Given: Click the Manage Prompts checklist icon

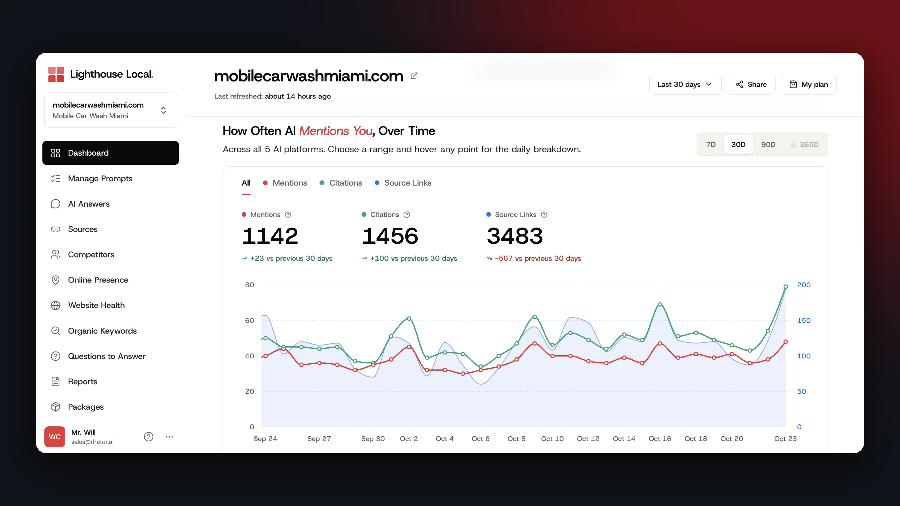Looking at the screenshot, I should point(56,179).
